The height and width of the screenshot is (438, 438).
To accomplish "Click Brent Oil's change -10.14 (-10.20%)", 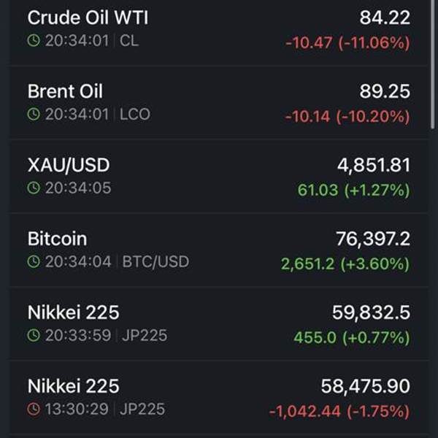I will [x=347, y=116].
